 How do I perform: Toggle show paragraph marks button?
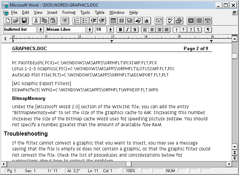click(x=208, y=30)
